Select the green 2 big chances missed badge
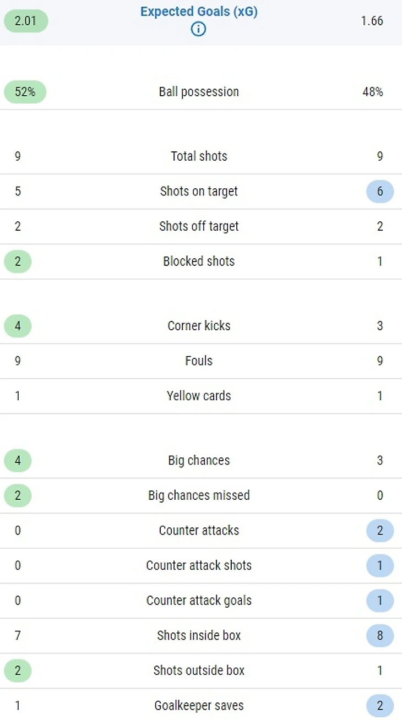Viewport: 402px width, 720px height. (18, 495)
